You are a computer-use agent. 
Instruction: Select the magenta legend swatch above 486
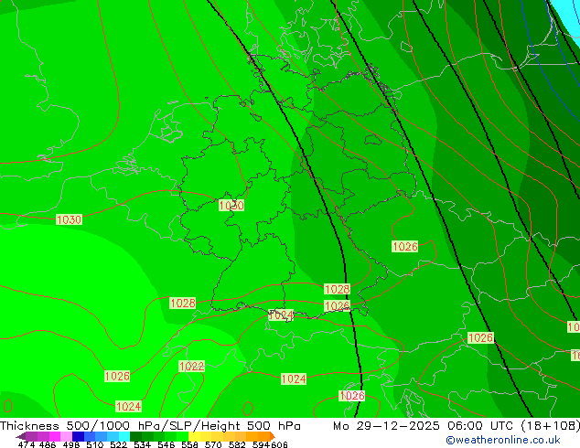point(54,436)
